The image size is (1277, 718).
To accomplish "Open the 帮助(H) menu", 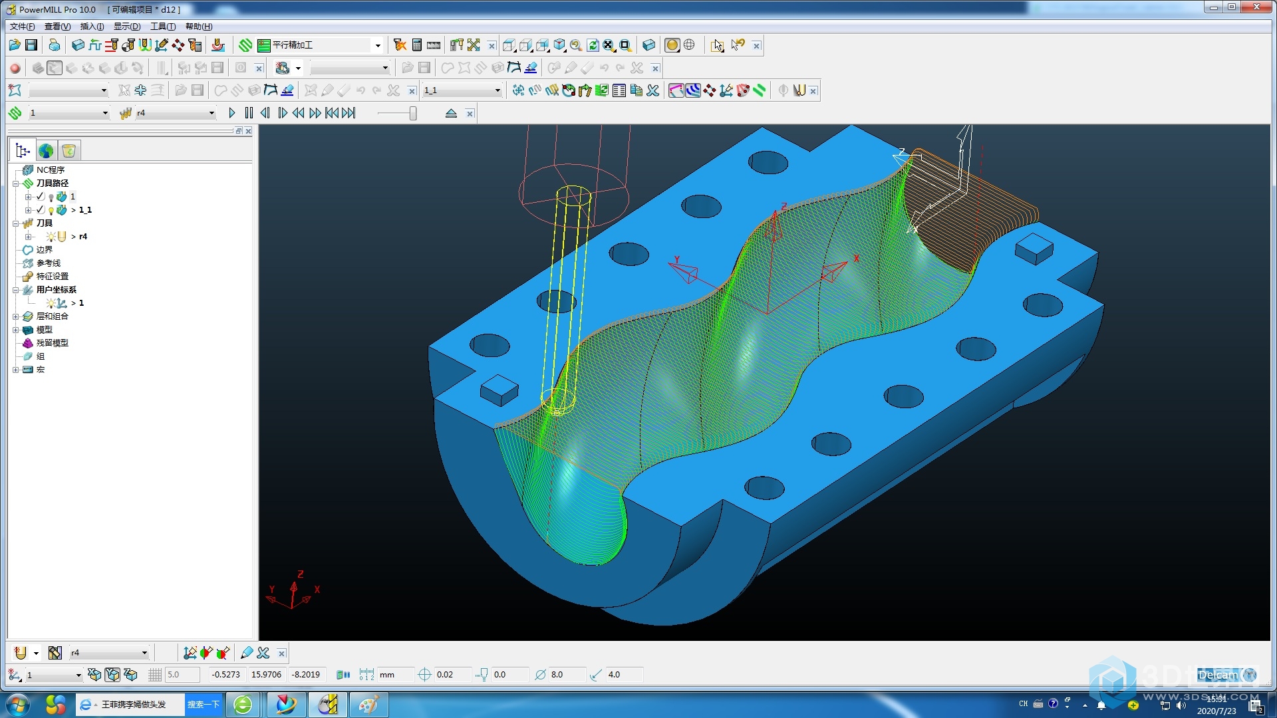I will (x=199, y=27).
